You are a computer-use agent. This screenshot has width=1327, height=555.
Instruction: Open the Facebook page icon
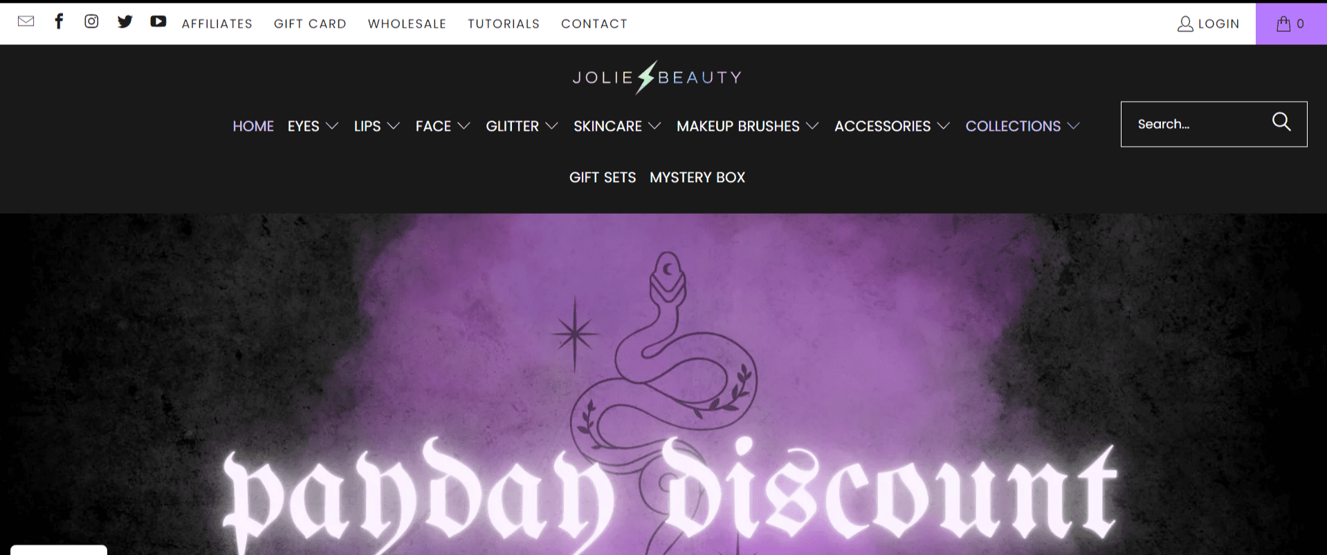pos(59,21)
